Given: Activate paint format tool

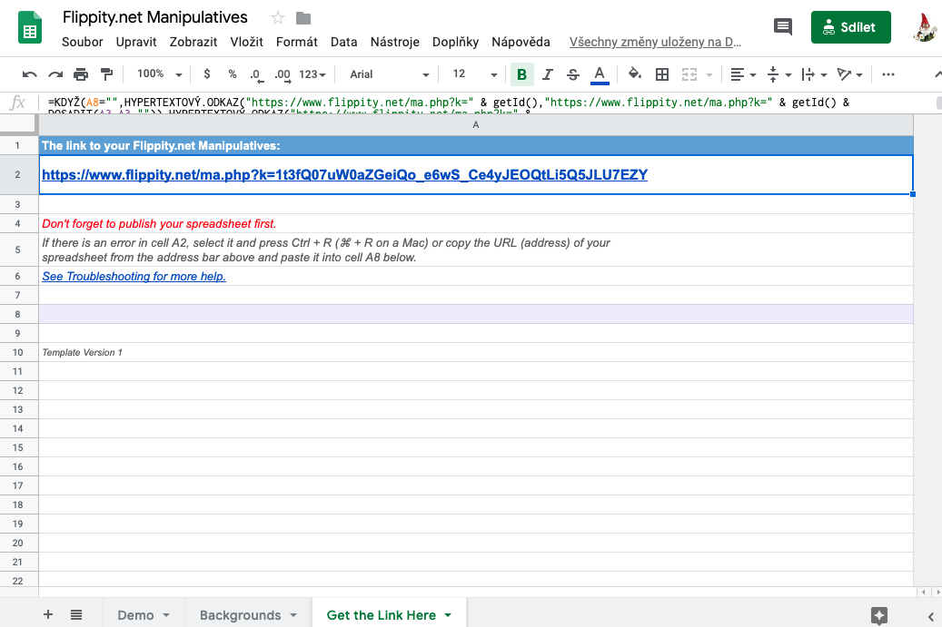Looking at the screenshot, I should point(106,74).
